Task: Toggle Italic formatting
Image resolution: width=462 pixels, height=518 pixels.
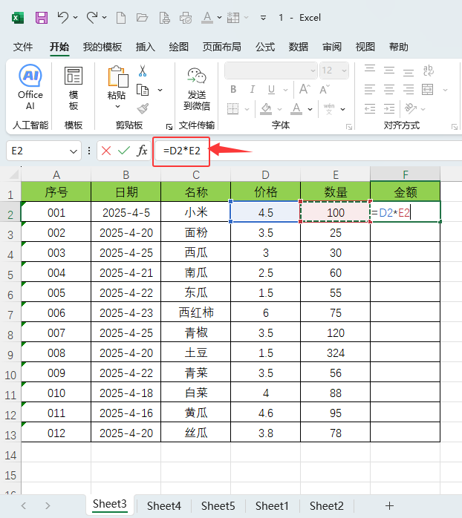Action: [x=253, y=90]
